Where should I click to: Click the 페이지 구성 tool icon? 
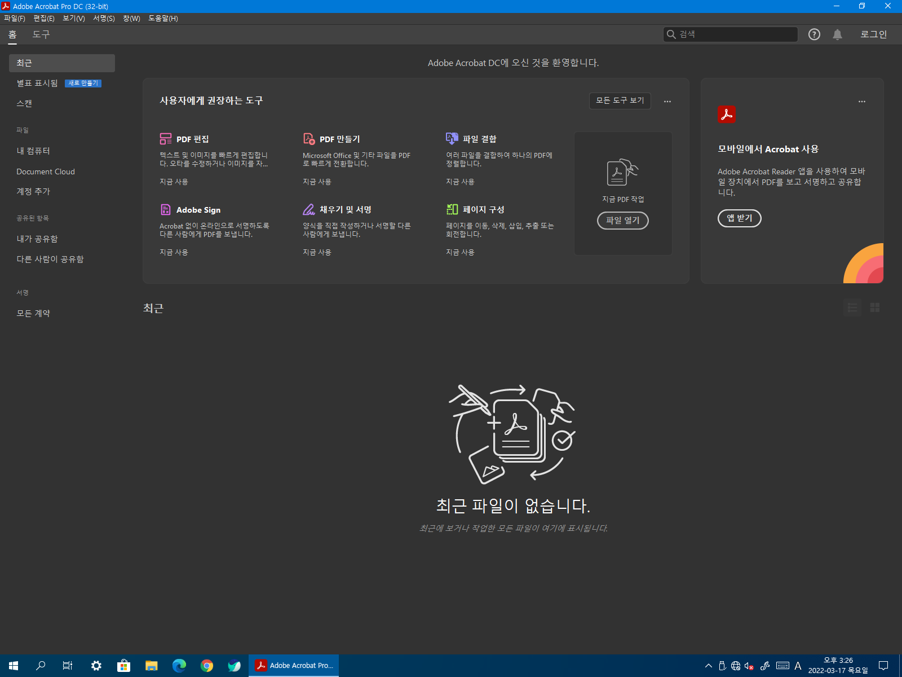pos(452,209)
